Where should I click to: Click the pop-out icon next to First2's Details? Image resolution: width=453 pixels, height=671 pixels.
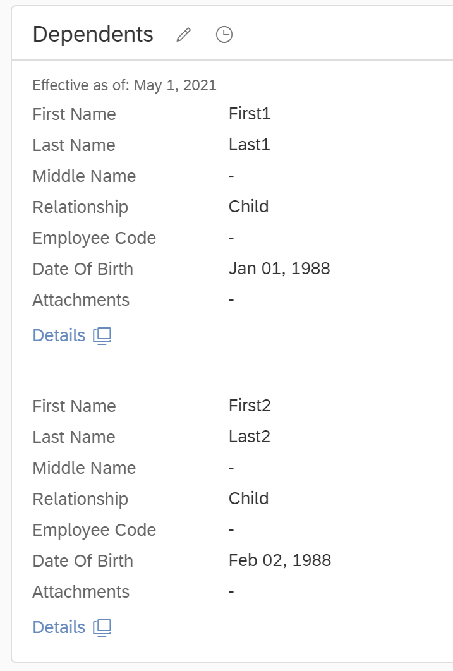click(x=102, y=628)
